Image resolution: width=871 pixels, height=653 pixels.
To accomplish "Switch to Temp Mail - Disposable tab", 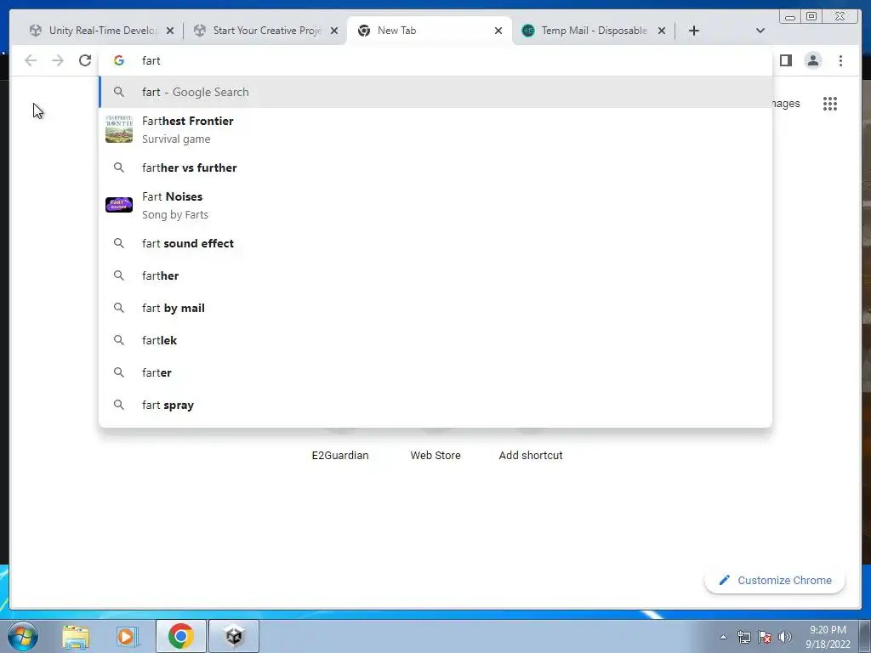I will [x=594, y=31].
